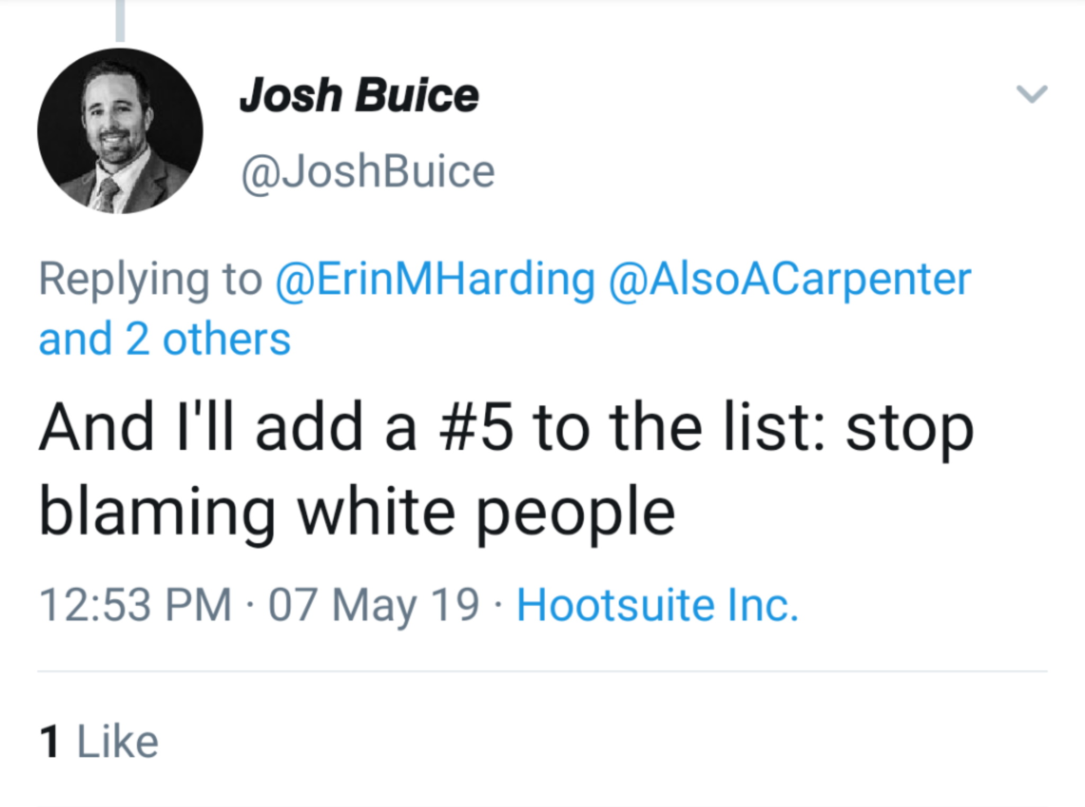The image size is (1085, 807).
Task: Click the 07 May 19 date
Action: (373, 605)
